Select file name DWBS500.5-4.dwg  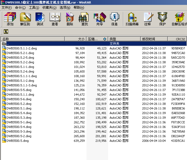coord(19,127)
